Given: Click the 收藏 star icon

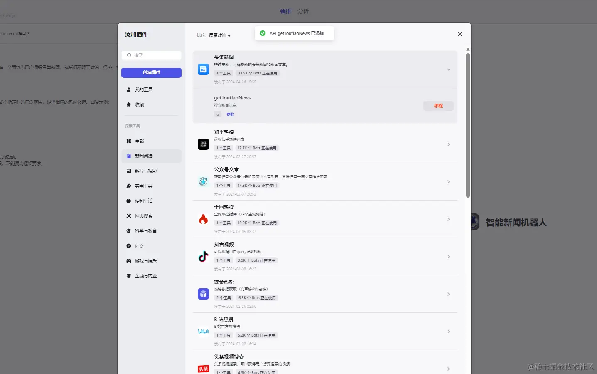Looking at the screenshot, I should 129,104.
